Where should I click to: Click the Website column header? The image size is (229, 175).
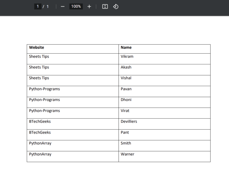tap(36, 47)
